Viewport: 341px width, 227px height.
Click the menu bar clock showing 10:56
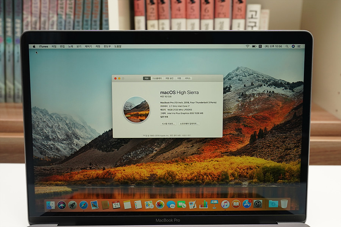(x=273, y=46)
